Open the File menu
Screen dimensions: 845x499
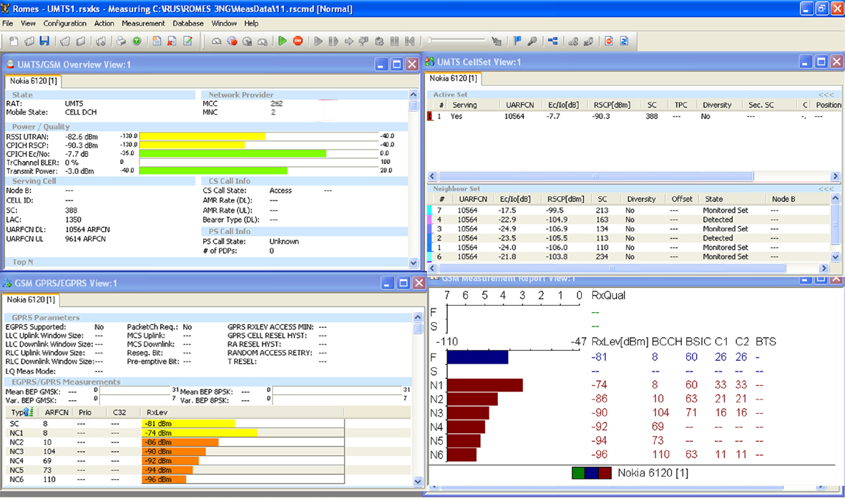point(8,23)
